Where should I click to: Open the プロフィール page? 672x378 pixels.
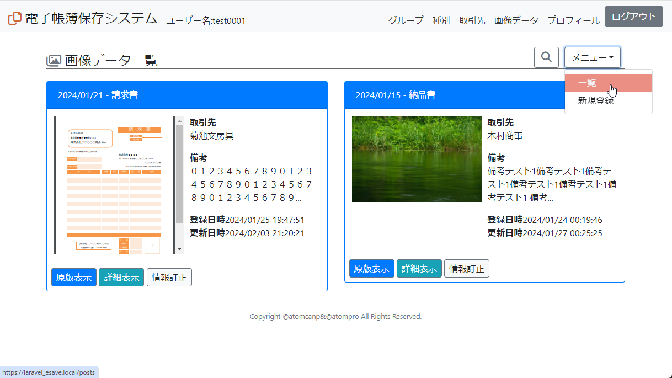(x=573, y=20)
